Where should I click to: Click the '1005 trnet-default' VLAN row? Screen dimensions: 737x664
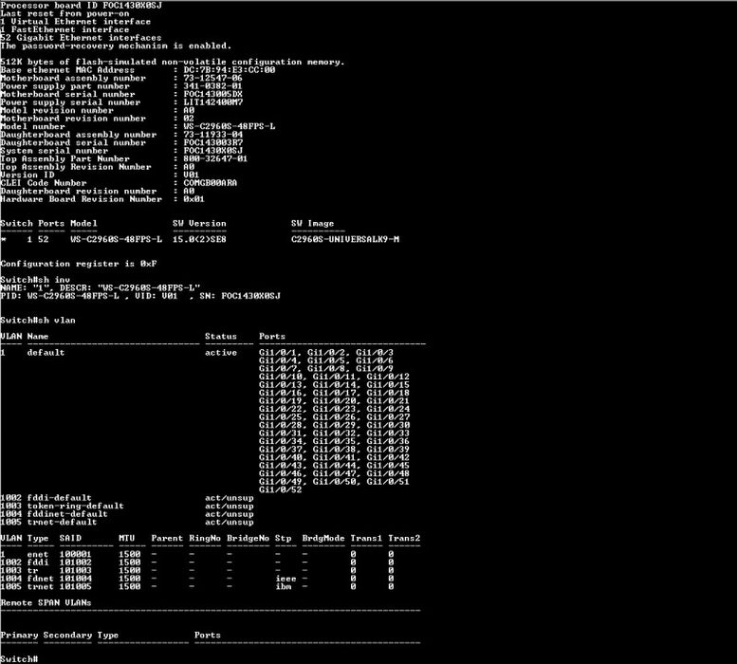click(127, 522)
